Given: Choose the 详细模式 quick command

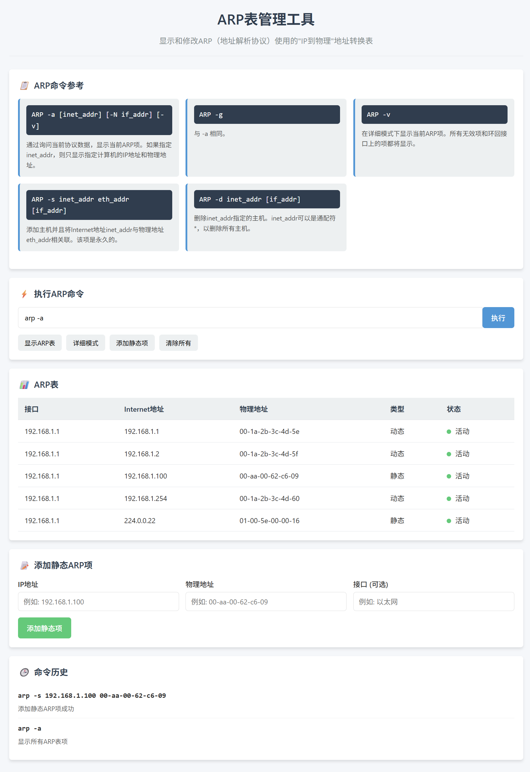Looking at the screenshot, I should coord(86,343).
